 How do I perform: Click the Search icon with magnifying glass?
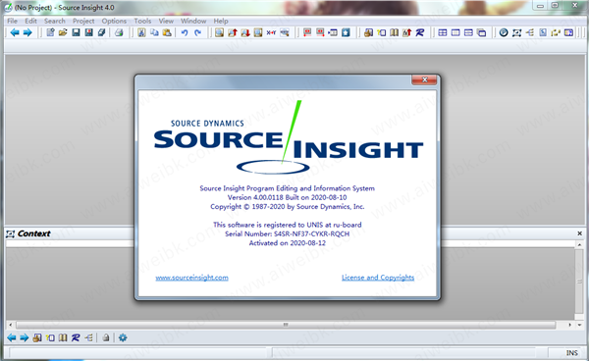tap(219, 32)
